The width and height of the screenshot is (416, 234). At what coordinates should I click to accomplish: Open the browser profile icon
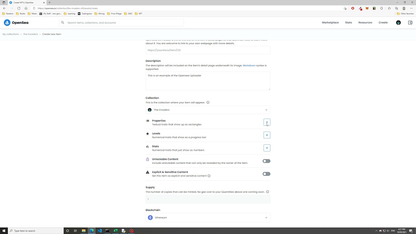coord(404,8)
